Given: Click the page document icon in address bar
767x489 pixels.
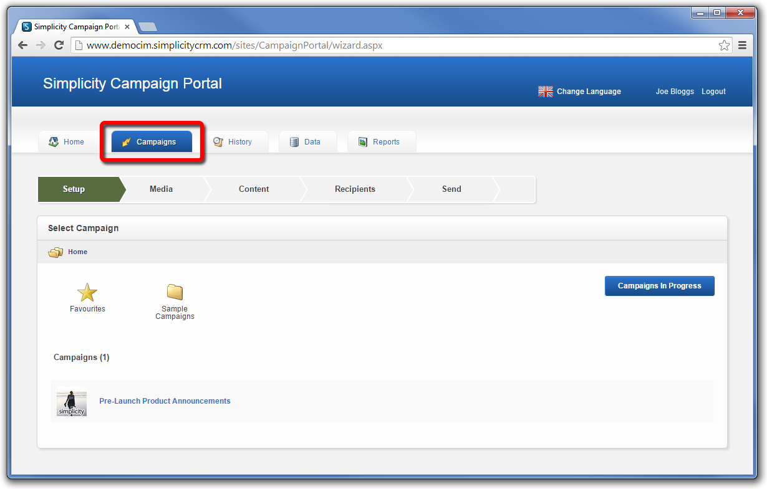Looking at the screenshot, I should tap(79, 45).
